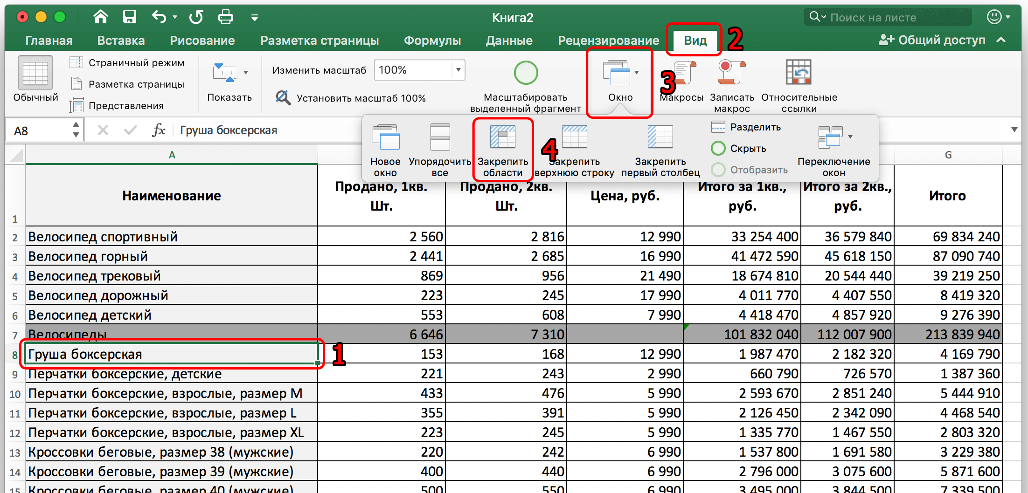This screenshot has height=493, width=1028.
Task: Click cell Перчатки боксерские, взрослые, размер XL
Action: [172, 432]
